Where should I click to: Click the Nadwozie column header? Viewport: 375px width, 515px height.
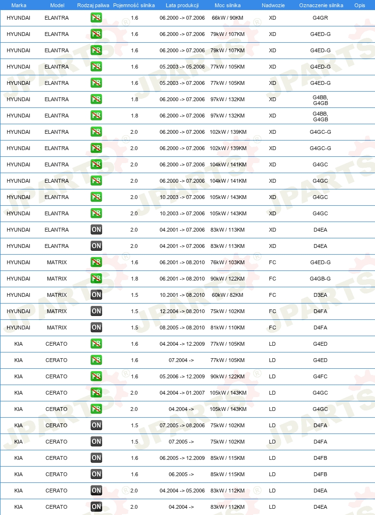273,5
